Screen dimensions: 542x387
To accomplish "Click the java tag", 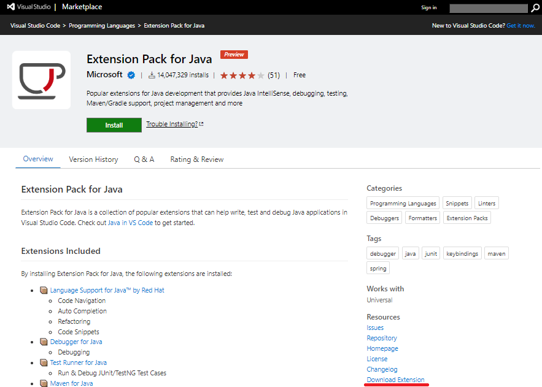I will coord(410,253).
